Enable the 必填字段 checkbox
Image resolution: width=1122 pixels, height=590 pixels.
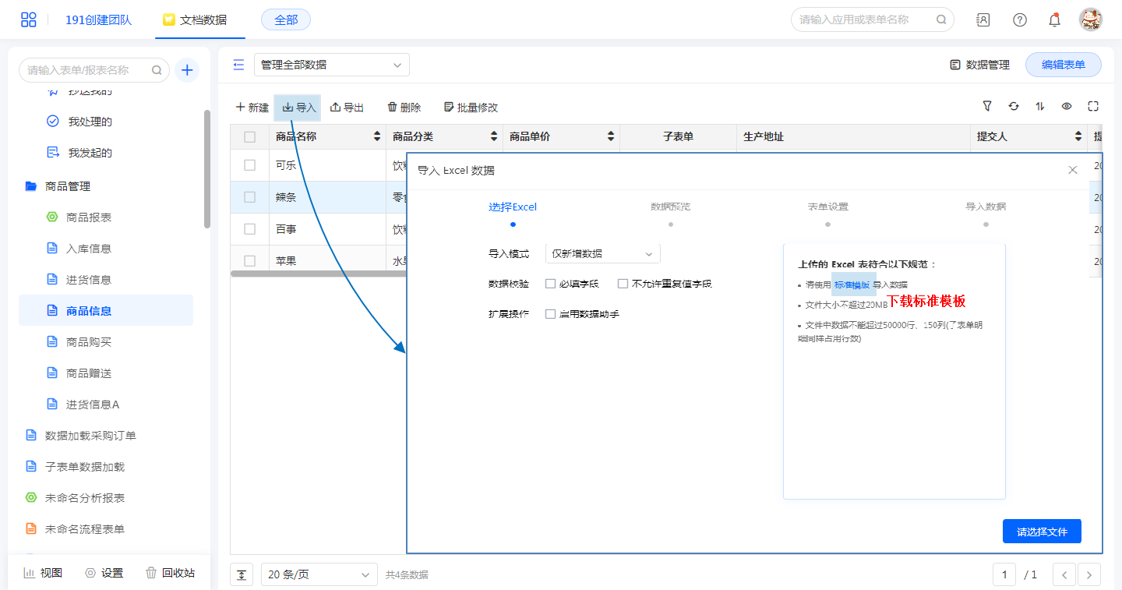551,284
